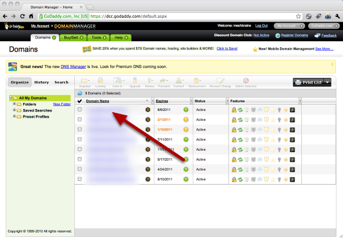Open the Domains tab dropdown arrow
This screenshot has height=238, width=343.
(x=54, y=37)
